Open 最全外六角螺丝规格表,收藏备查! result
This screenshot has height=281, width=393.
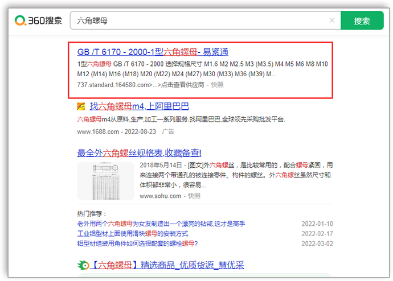139,152
